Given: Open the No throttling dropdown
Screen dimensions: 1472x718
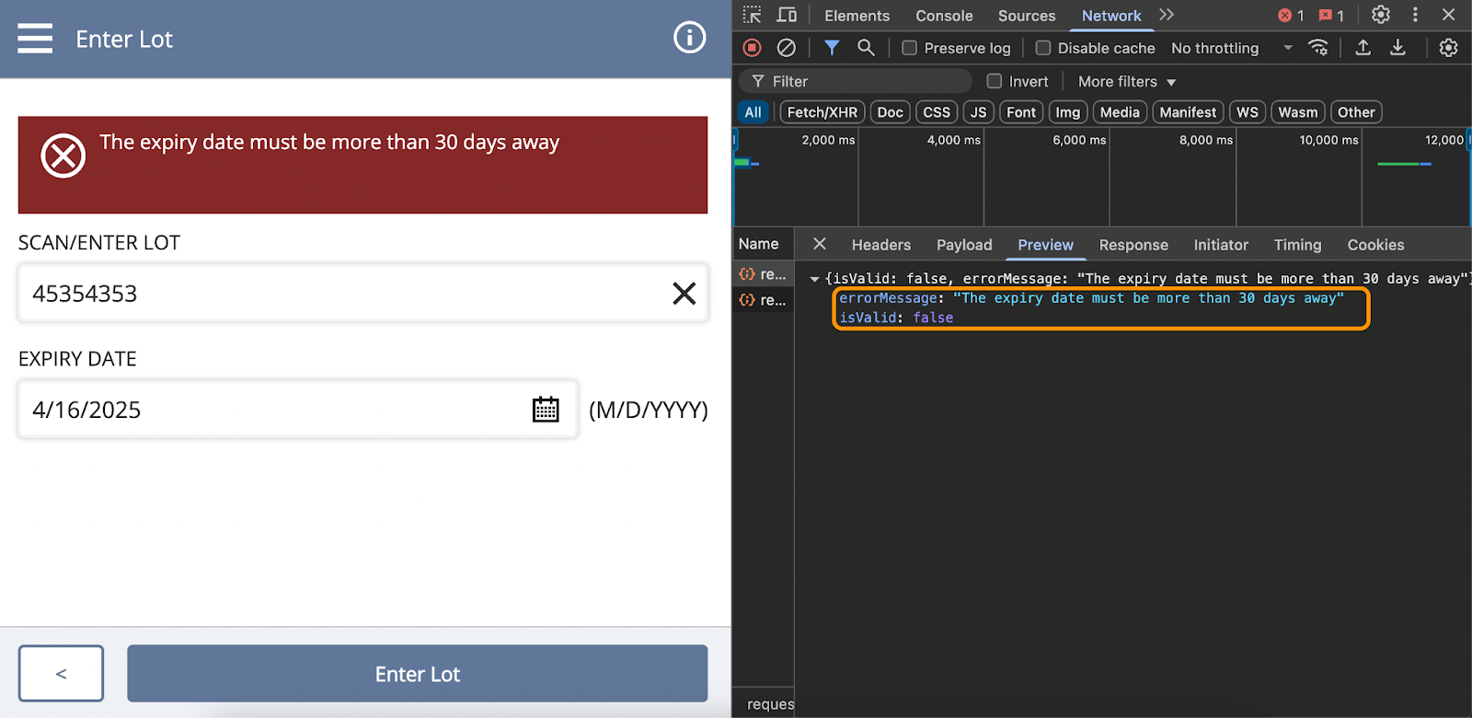Looking at the screenshot, I should point(1231,48).
